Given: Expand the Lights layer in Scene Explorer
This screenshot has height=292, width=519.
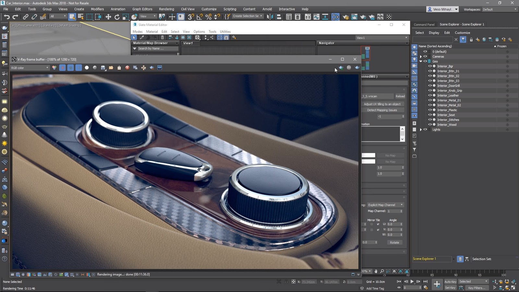Looking at the screenshot, I should click(x=421, y=129).
